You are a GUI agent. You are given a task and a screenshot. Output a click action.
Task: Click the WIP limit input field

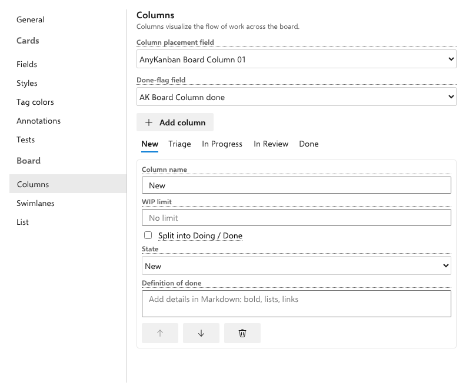pyautogui.click(x=297, y=218)
